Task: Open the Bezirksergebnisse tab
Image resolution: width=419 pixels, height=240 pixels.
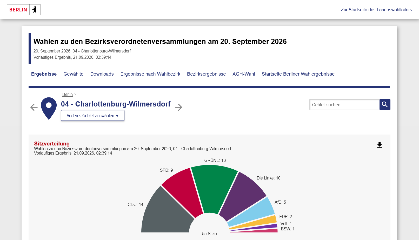Action: coord(207,74)
